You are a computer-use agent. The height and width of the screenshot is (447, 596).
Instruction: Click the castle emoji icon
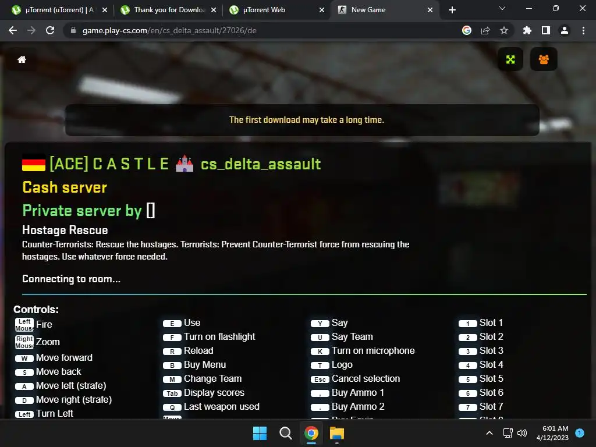pyautogui.click(x=185, y=164)
